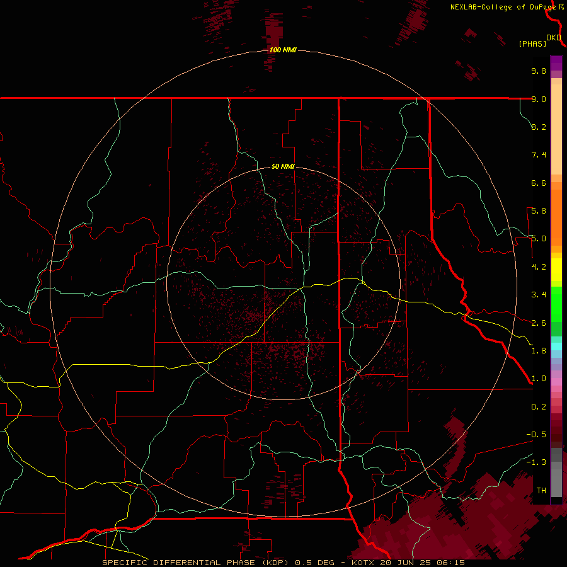Viewport: 567px width, 567px height.
Task: Click the [PHAS] units label
Action: (x=532, y=43)
